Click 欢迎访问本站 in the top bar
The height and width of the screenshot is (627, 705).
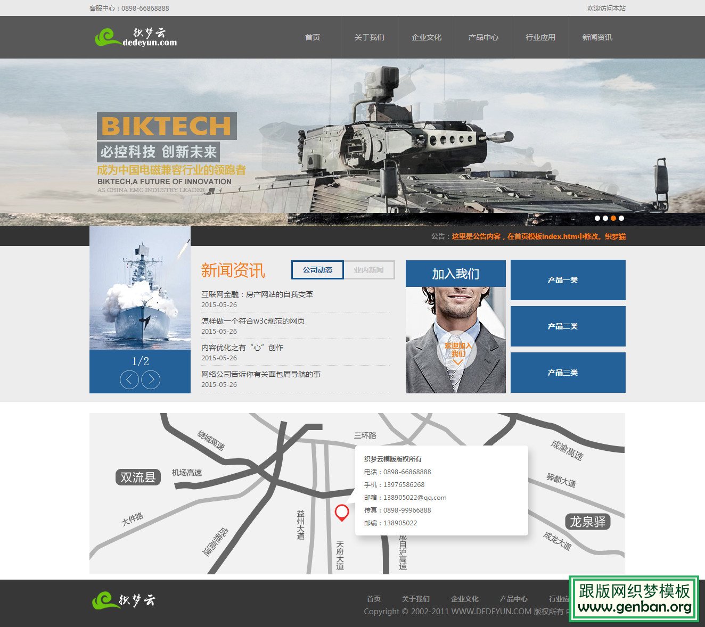[607, 8]
